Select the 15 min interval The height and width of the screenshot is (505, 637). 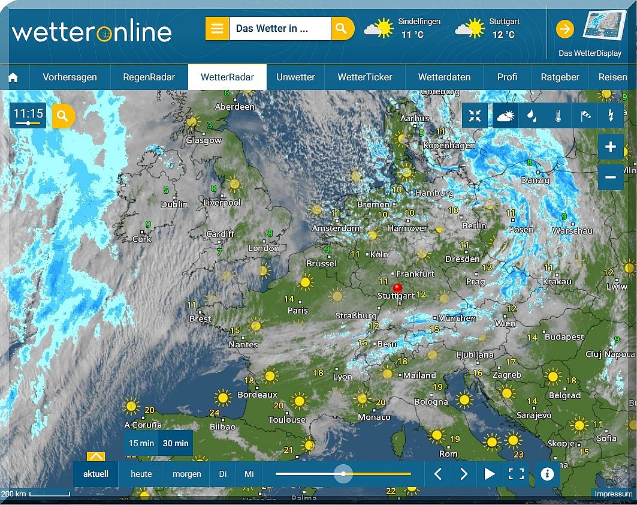tap(141, 443)
